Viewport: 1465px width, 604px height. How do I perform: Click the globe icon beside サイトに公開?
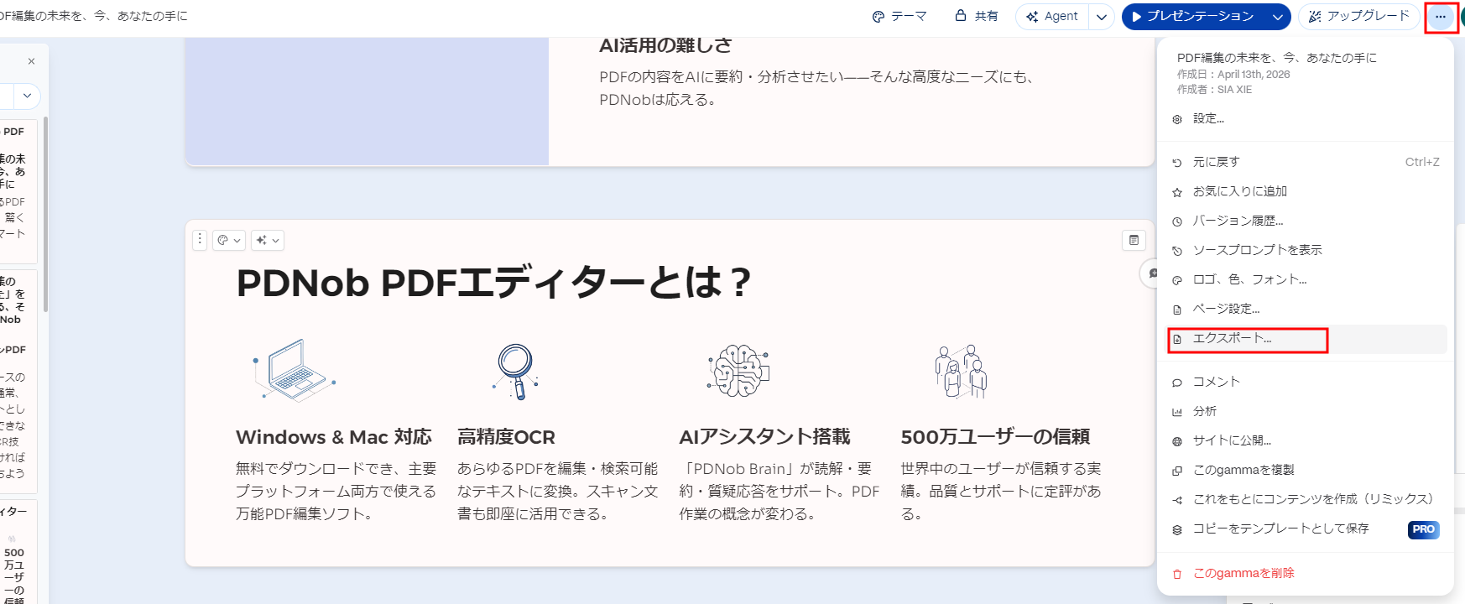1177,441
